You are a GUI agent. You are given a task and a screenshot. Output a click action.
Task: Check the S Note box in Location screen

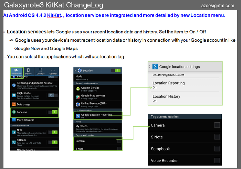click(119, 148)
